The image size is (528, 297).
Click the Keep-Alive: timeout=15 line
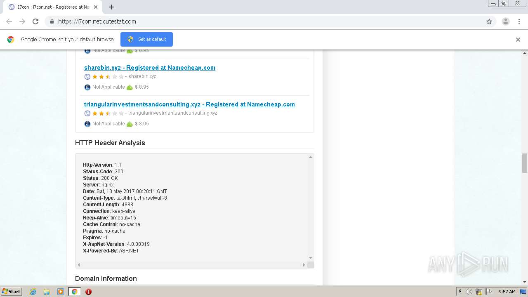click(x=109, y=218)
